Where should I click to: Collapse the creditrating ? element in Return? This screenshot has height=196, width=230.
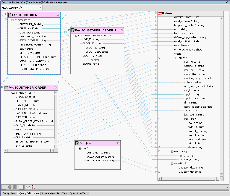tap(172, 151)
